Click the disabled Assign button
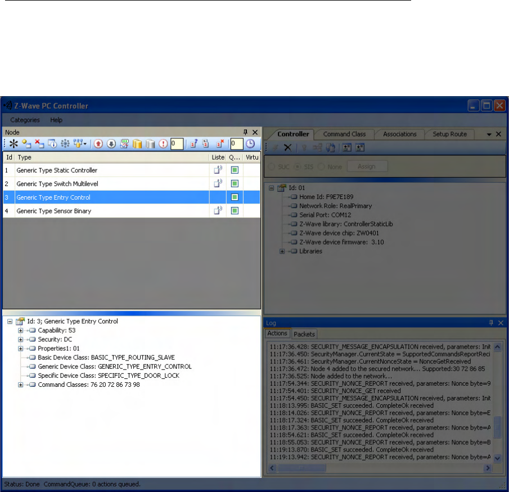509x492 pixels. tap(367, 166)
